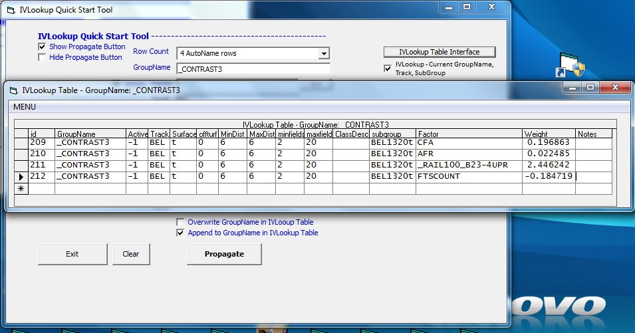Click the IVLookup Table Interface button
The height and width of the screenshot is (333, 635).
[x=440, y=52]
